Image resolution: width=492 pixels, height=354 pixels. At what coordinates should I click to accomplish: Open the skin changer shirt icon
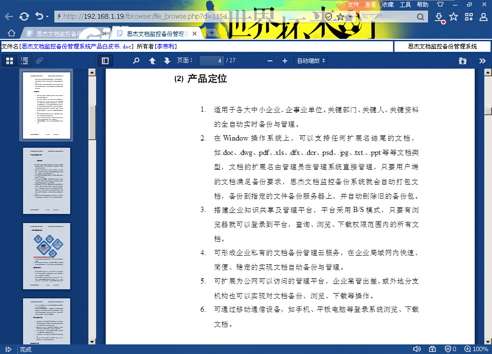pyautogui.click(x=440, y=4)
